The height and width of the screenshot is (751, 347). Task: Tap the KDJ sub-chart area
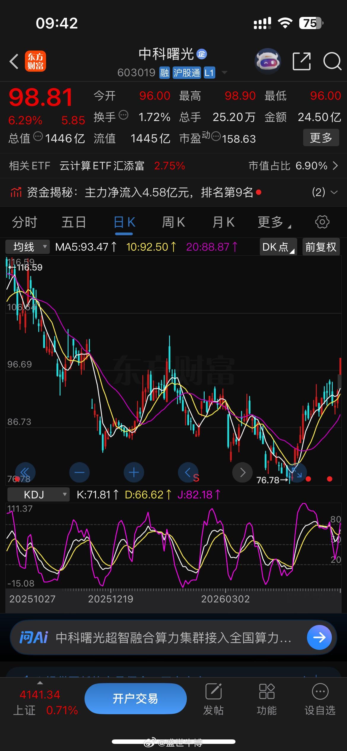click(x=173, y=545)
